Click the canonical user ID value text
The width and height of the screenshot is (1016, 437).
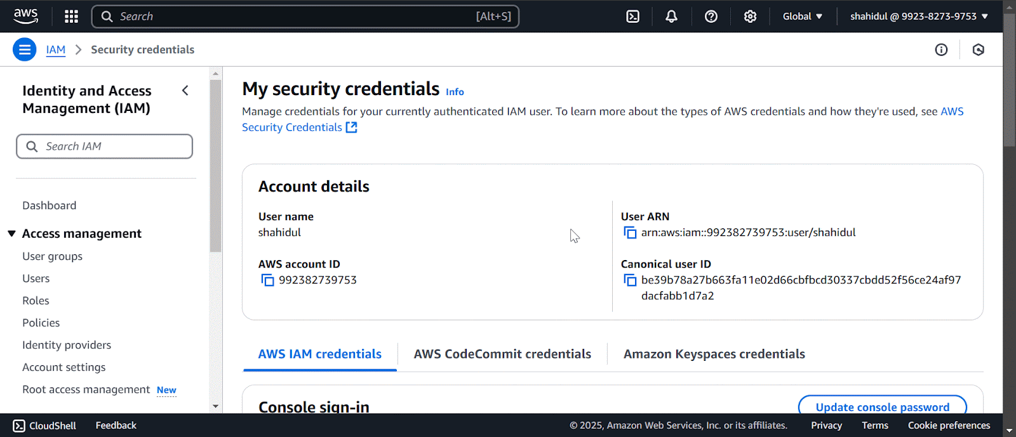(x=801, y=288)
